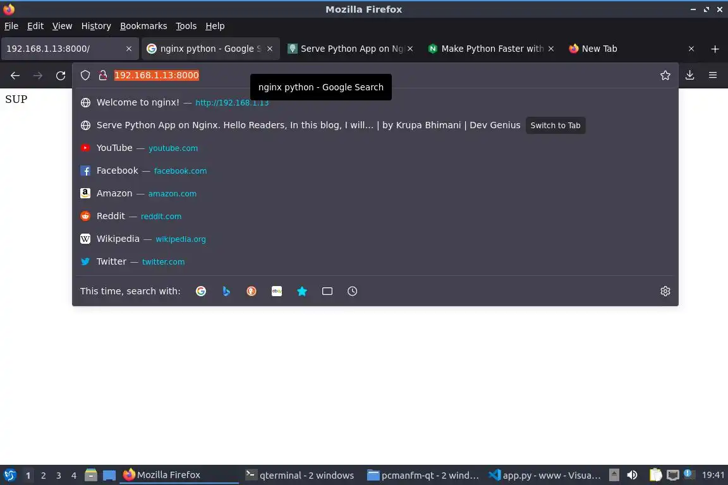Close the Make Python Faster tab

coord(550,49)
